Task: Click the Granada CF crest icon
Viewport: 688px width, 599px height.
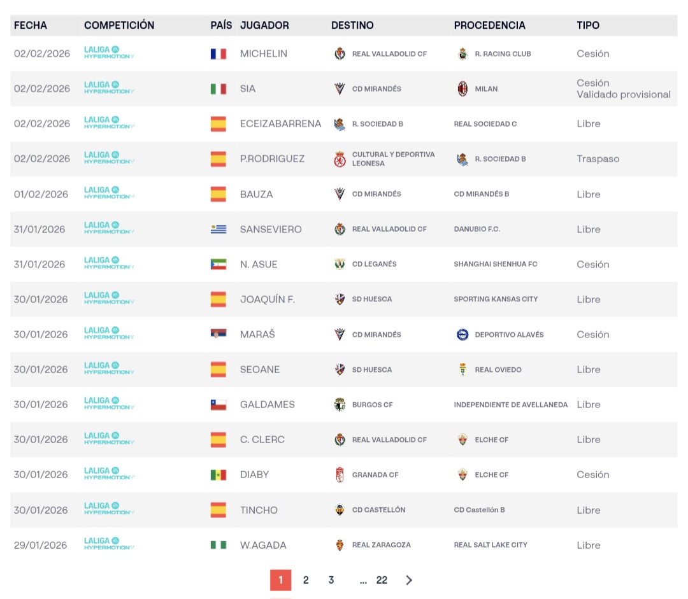Action: point(340,475)
